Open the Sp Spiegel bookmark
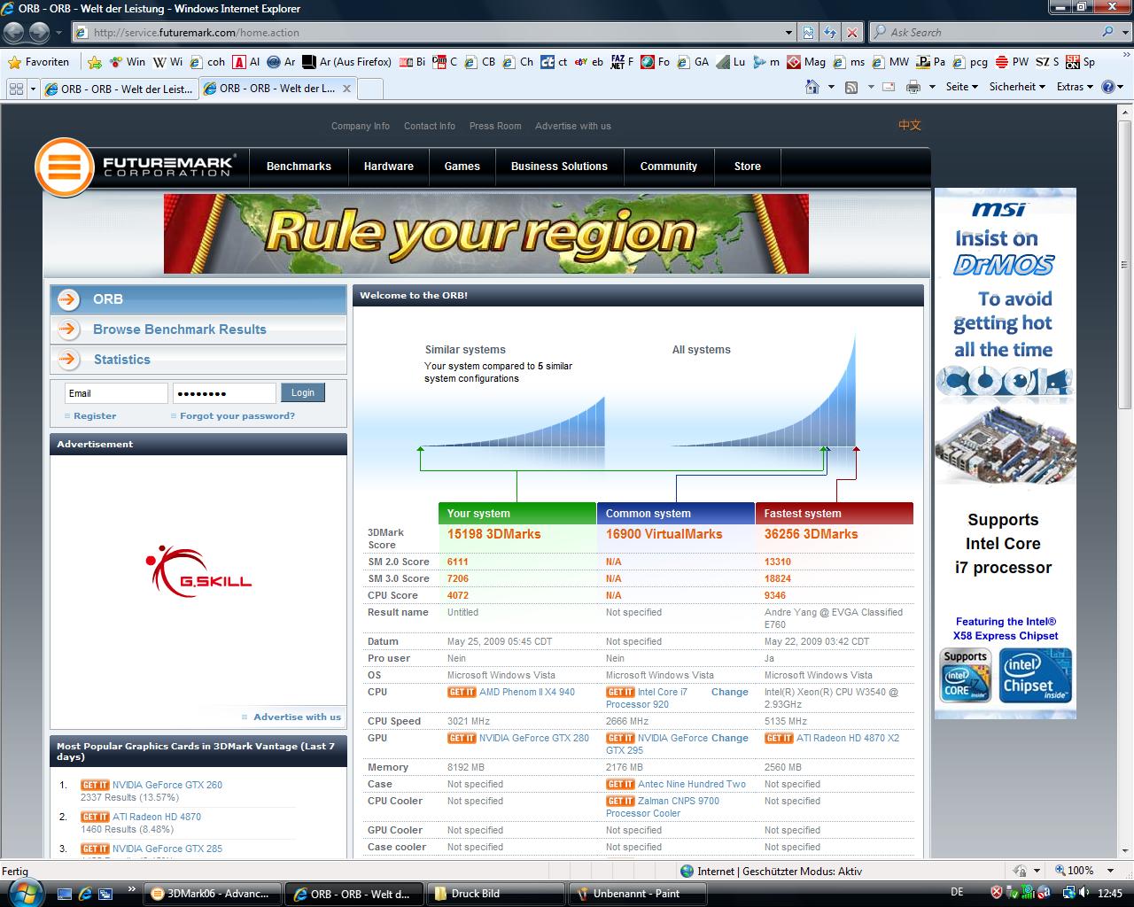Image resolution: width=1134 pixels, height=907 pixels. (x=1080, y=62)
